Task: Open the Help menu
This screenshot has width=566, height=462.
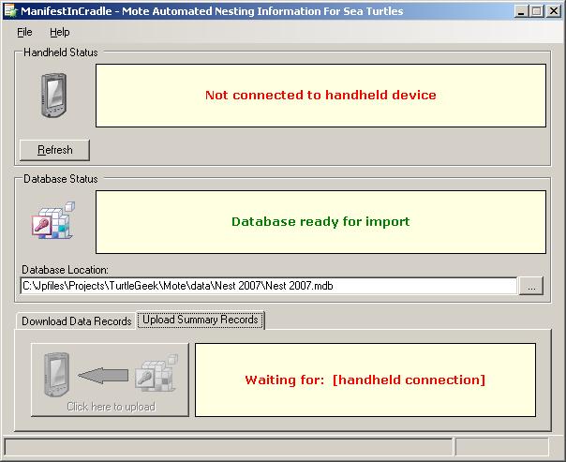Action: coord(60,32)
